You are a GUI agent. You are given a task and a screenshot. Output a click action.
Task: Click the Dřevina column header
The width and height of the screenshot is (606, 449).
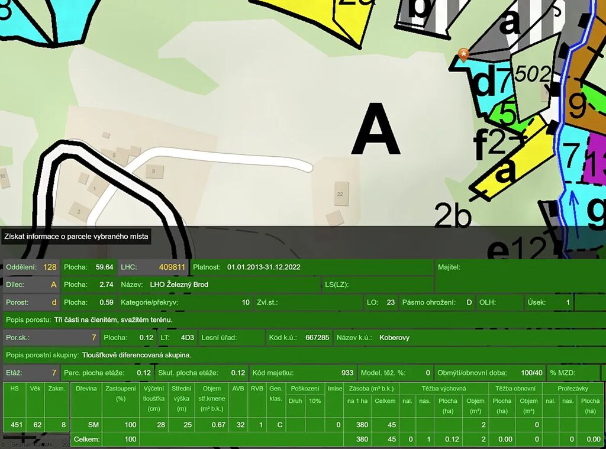[86, 389]
